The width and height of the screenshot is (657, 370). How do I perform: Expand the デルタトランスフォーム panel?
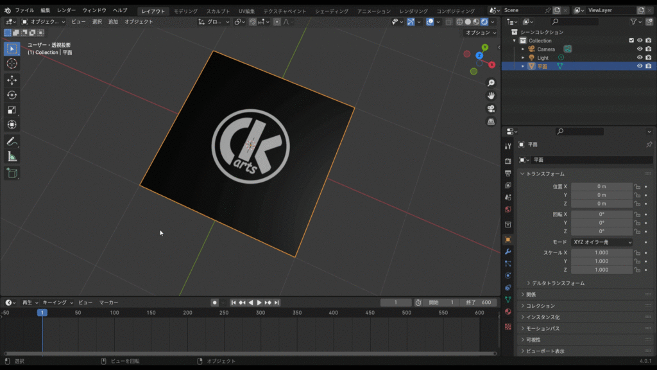pyautogui.click(x=556, y=283)
